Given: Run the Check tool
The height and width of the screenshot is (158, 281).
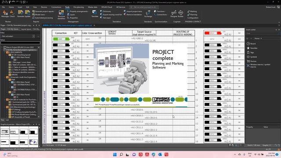Looking at the screenshot, I should coord(12,14).
